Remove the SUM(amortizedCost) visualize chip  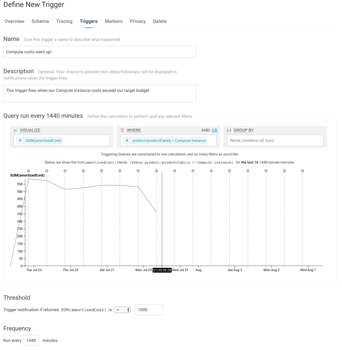[x=20, y=140]
